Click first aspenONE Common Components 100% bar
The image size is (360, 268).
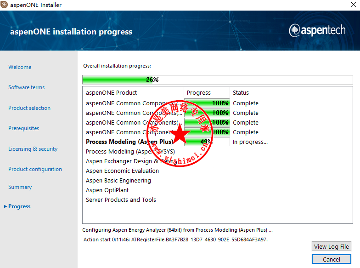click(207, 103)
